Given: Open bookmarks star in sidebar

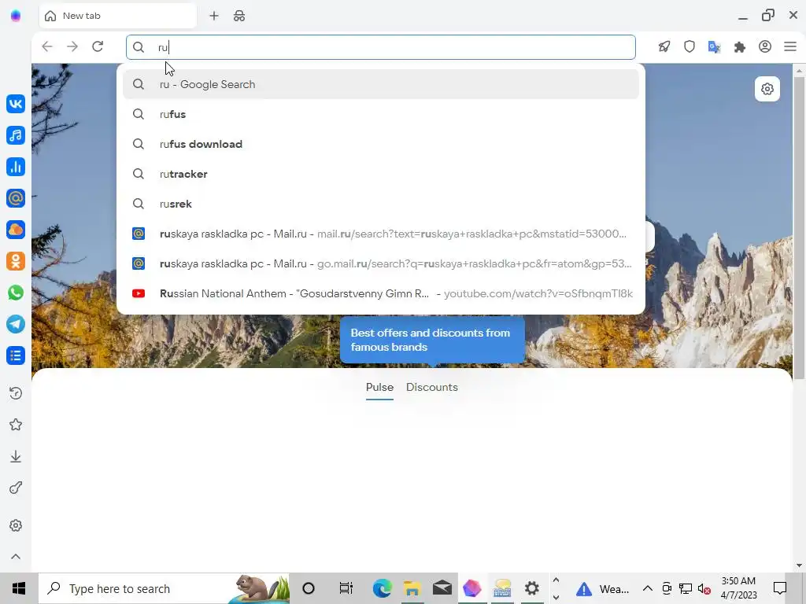Looking at the screenshot, I should point(16,425).
